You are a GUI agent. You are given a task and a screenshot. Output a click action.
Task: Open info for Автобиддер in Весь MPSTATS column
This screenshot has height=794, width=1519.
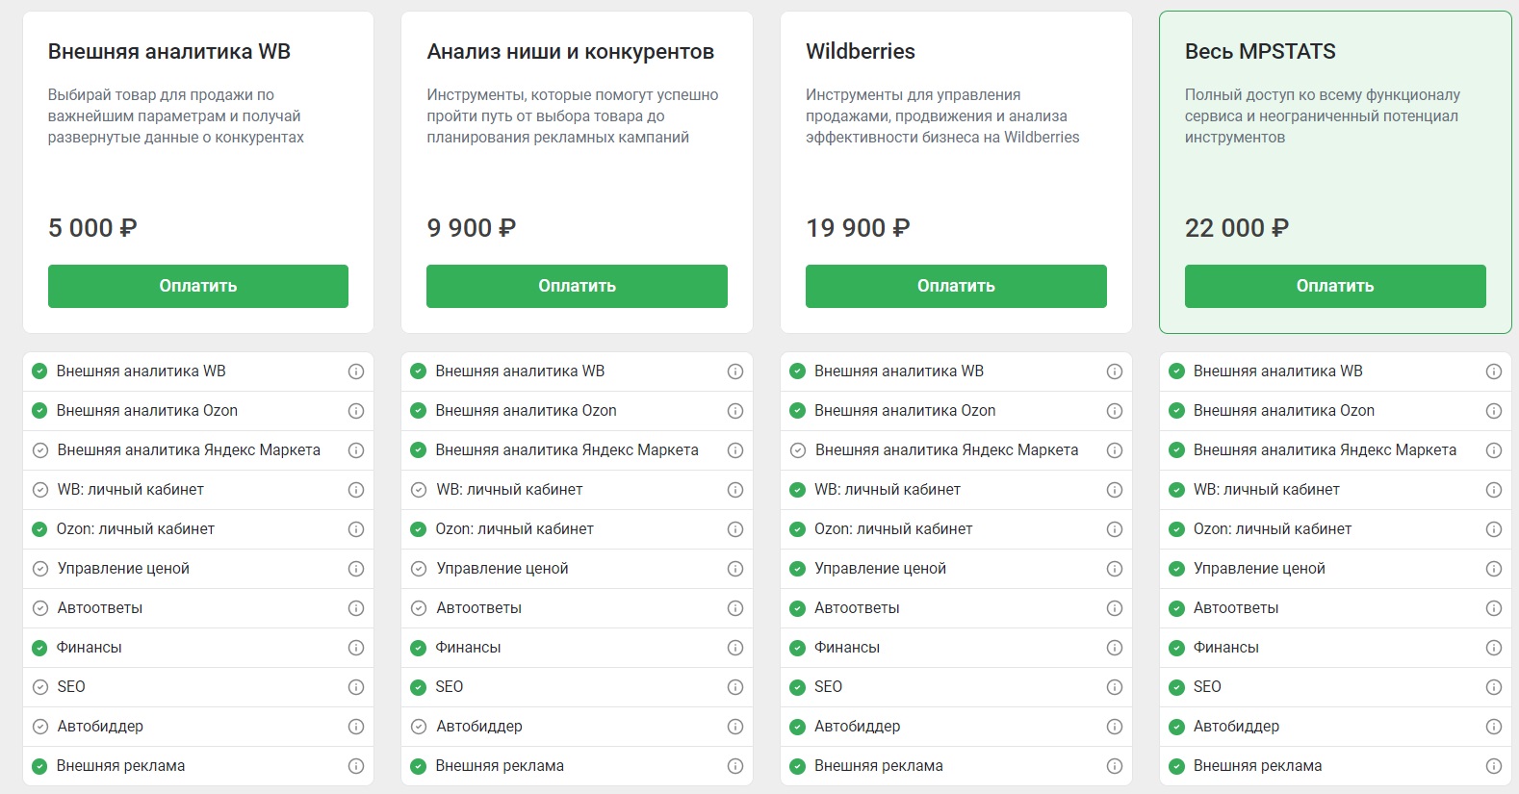1495,726
